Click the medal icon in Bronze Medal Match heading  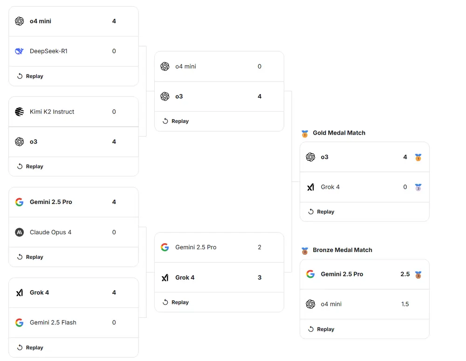pyautogui.click(x=305, y=251)
